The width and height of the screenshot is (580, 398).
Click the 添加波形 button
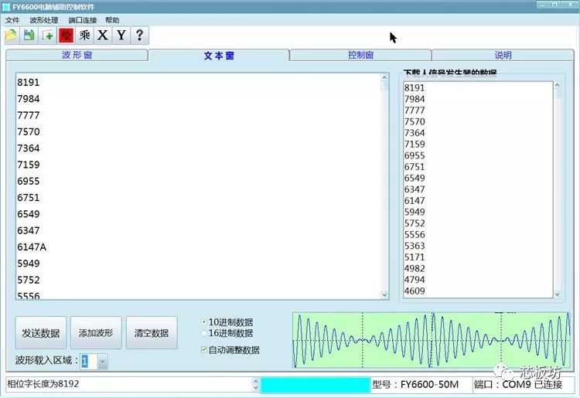point(96,333)
